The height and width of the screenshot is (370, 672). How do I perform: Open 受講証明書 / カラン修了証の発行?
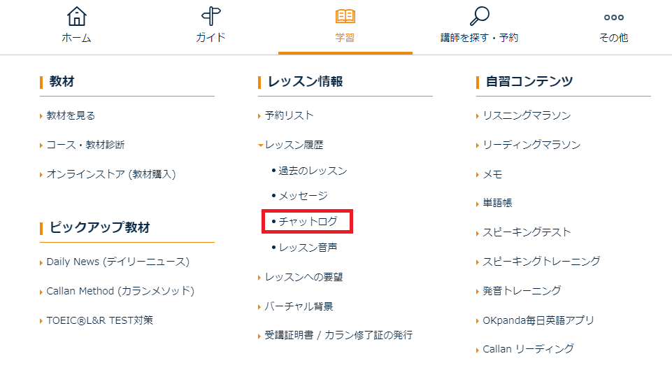click(x=338, y=335)
